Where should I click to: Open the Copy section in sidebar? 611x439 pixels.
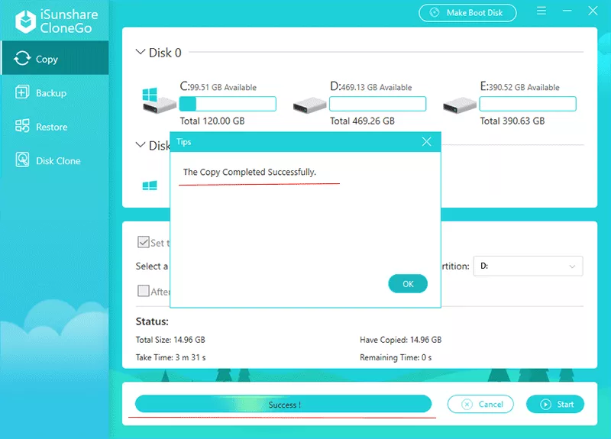pyautogui.click(x=54, y=59)
